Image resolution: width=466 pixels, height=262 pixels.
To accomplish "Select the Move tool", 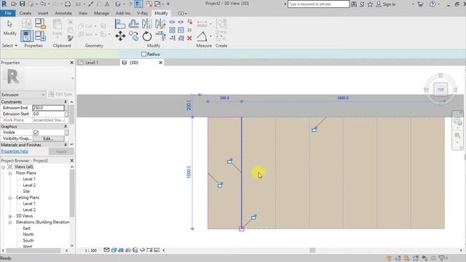I will pos(120,36).
